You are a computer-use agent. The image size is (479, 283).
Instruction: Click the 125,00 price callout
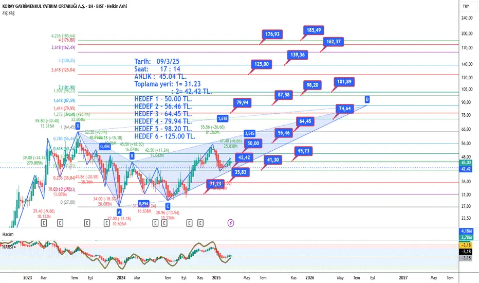pos(262,64)
